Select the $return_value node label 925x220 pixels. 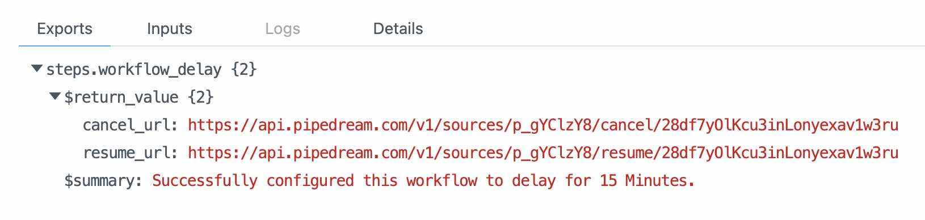coord(121,97)
